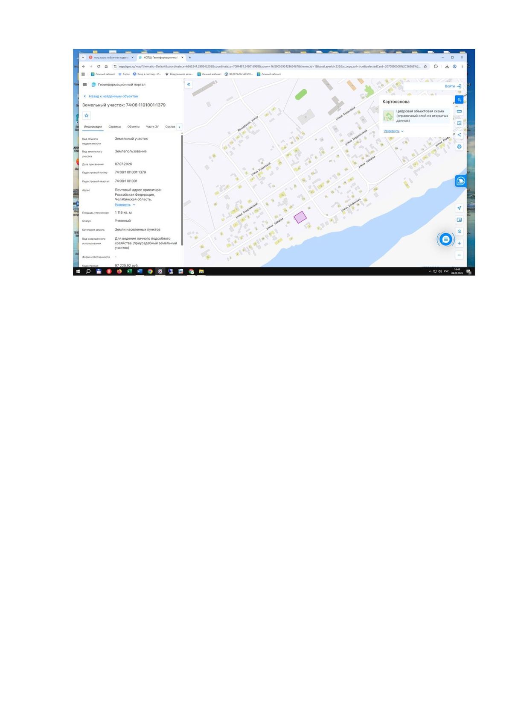Open the assistant chat bubble icon
Viewport: 512px width, 725px height.
460,181
